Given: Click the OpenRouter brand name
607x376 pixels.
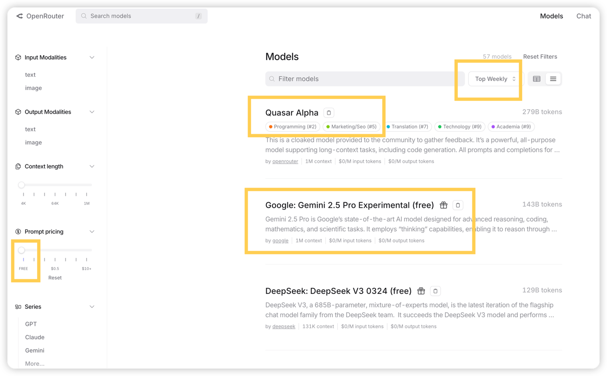Looking at the screenshot, I should [45, 16].
